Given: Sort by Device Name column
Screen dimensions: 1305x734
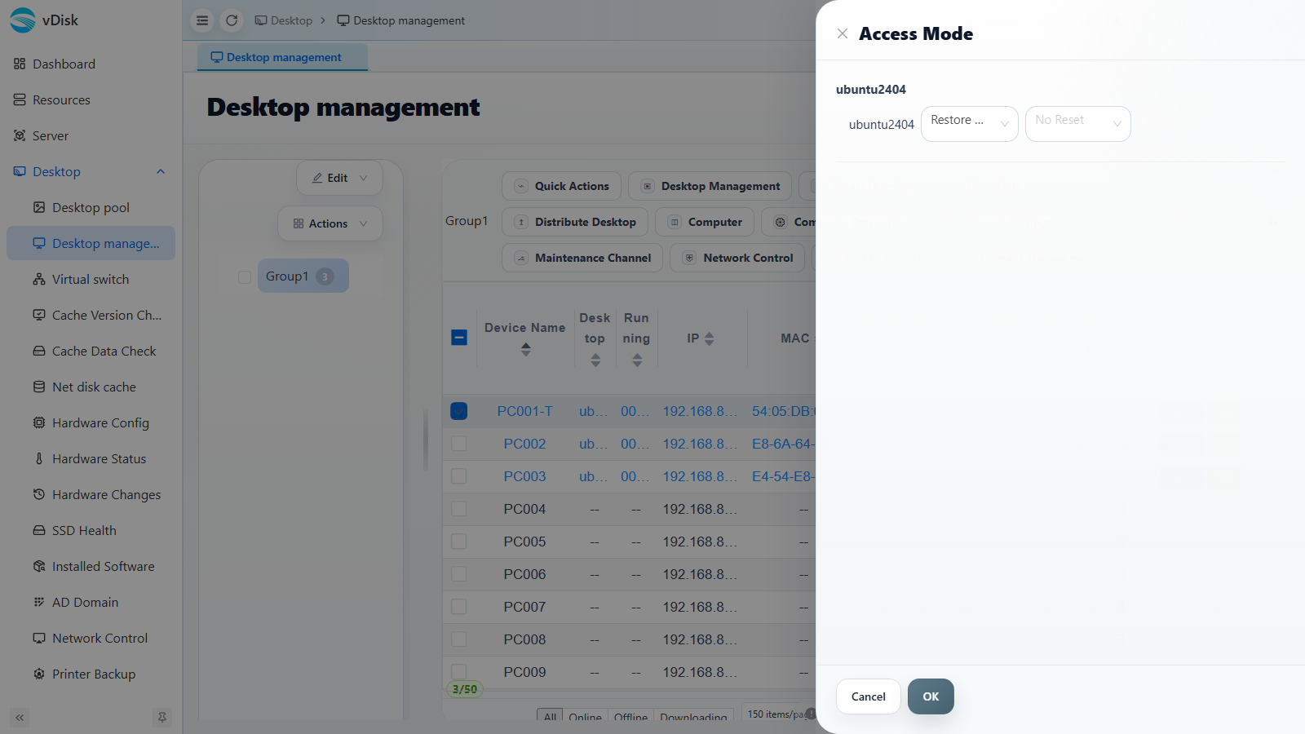Looking at the screenshot, I should pos(525,349).
